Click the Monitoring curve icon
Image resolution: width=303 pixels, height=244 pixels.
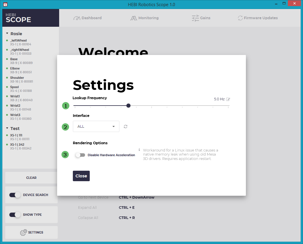(133, 18)
